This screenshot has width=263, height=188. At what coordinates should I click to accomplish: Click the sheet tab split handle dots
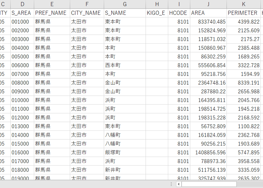pos(171,184)
